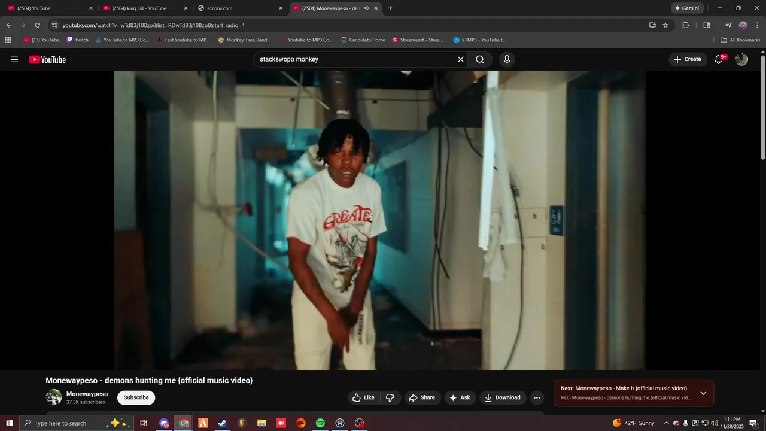Viewport: 766px width, 431px height.
Task: Open Steam from the taskbar
Action: (x=222, y=423)
